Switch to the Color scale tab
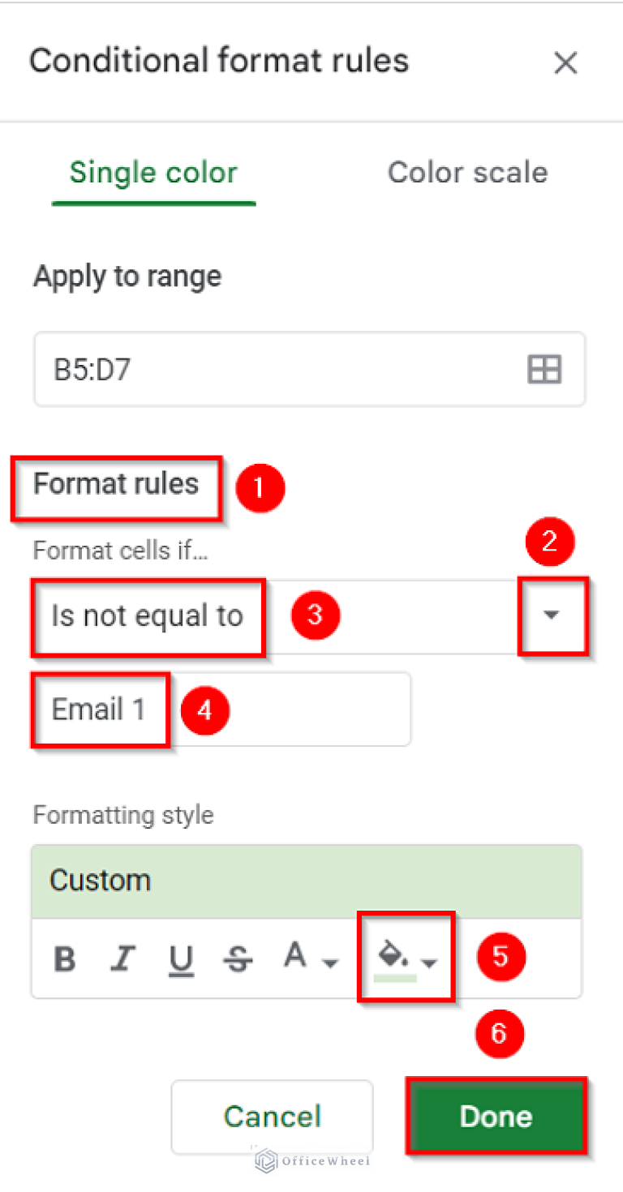 click(x=467, y=172)
